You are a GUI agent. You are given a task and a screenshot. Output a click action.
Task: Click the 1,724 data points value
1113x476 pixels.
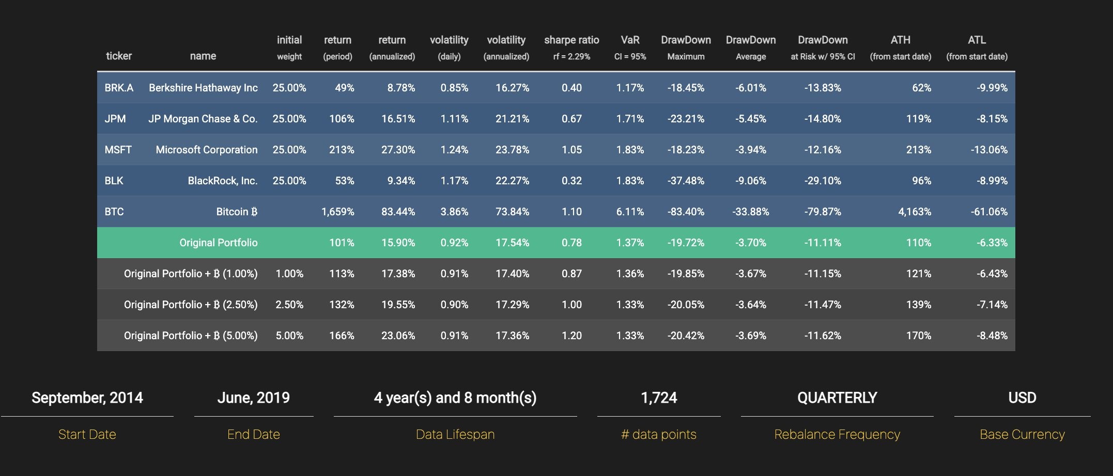pos(659,398)
